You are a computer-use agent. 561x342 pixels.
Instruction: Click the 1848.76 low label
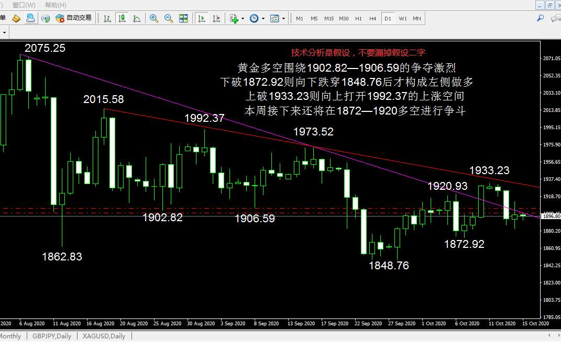pyautogui.click(x=389, y=265)
